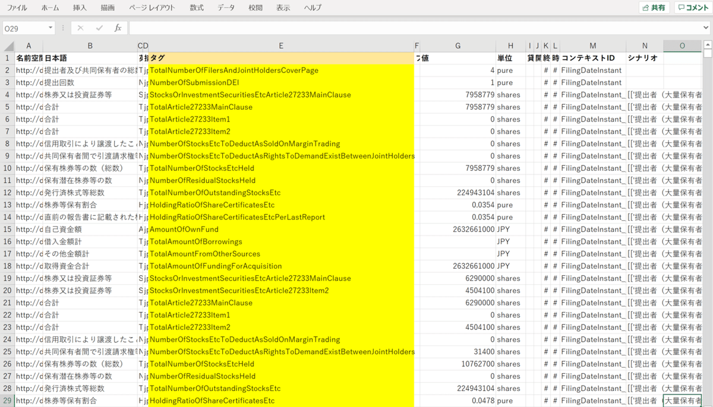Screen dimensions: 713x407
Task: Switch to the 数式 ribbon tab
Action: tap(197, 8)
